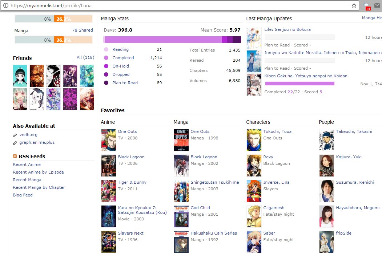The height and width of the screenshot is (256, 382).
Task: Click One Outs manga cover thumbnail
Action: pos(181,140)
